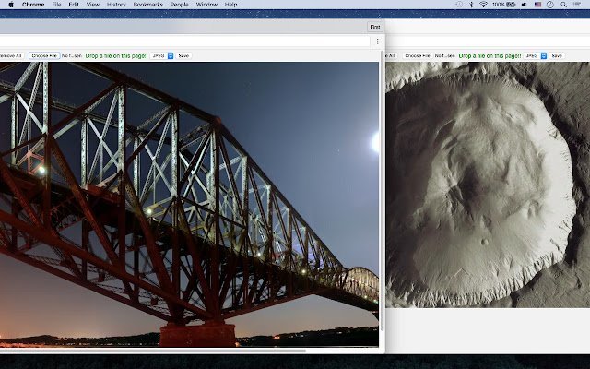Click the First button in left window
The height and width of the screenshot is (369, 590).
coord(375,27)
